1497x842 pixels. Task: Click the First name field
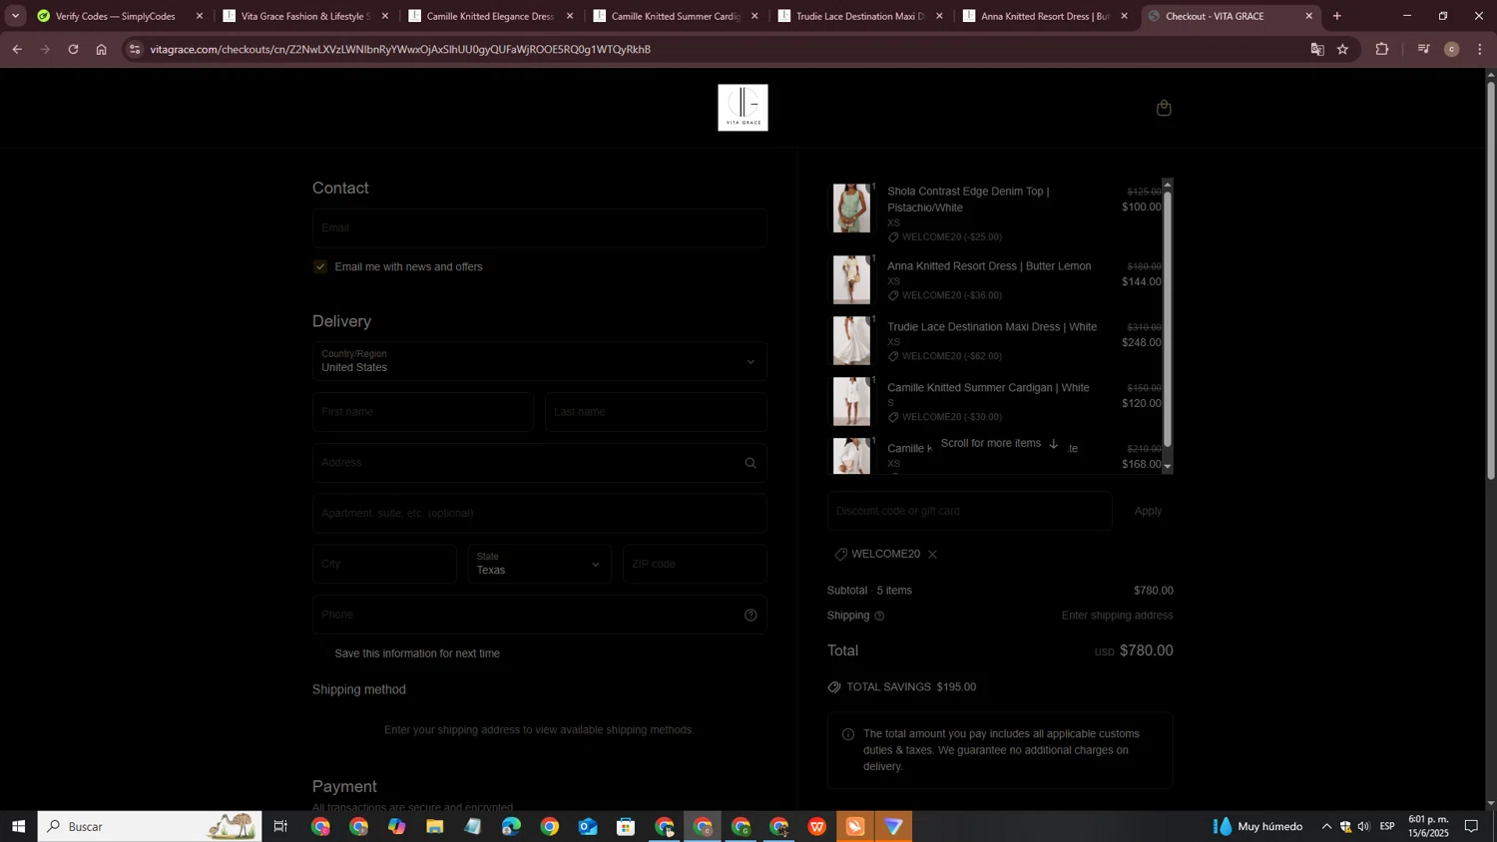click(x=423, y=412)
